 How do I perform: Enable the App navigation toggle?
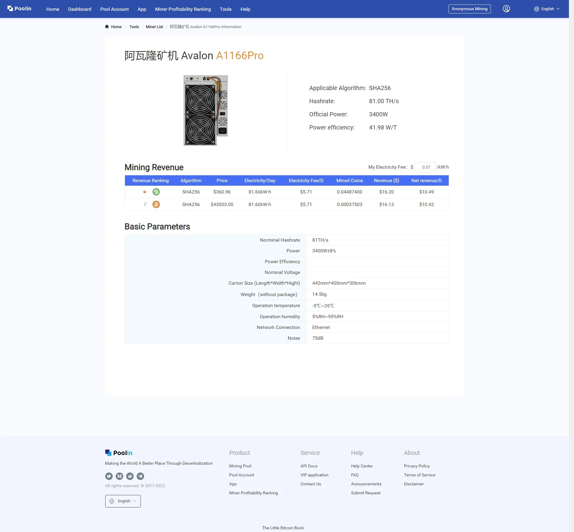[141, 9]
